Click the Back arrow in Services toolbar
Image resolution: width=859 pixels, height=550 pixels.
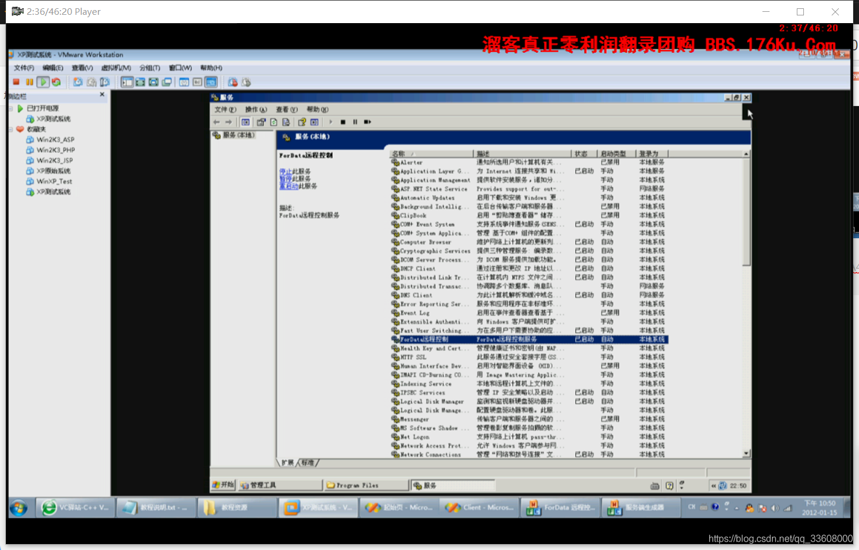[x=216, y=122]
